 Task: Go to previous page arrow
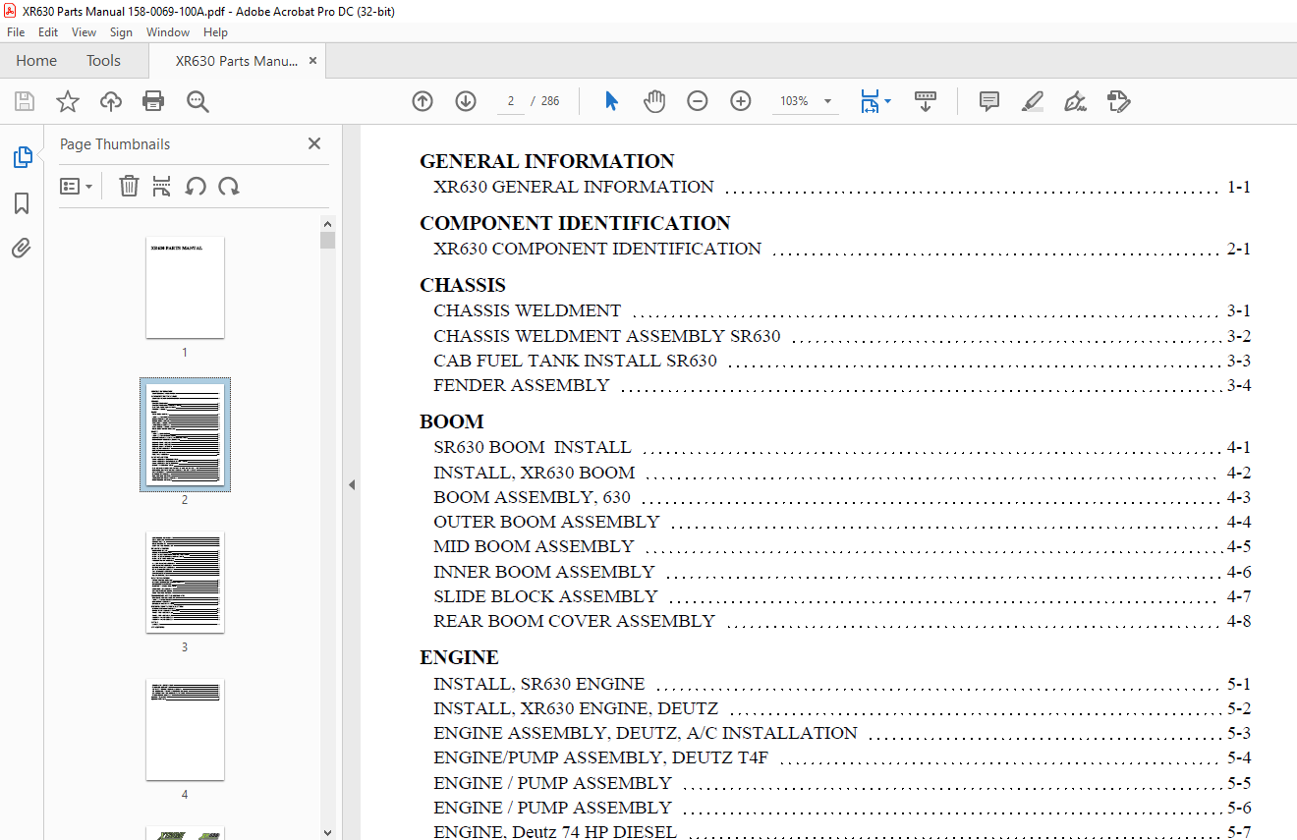point(423,101)
